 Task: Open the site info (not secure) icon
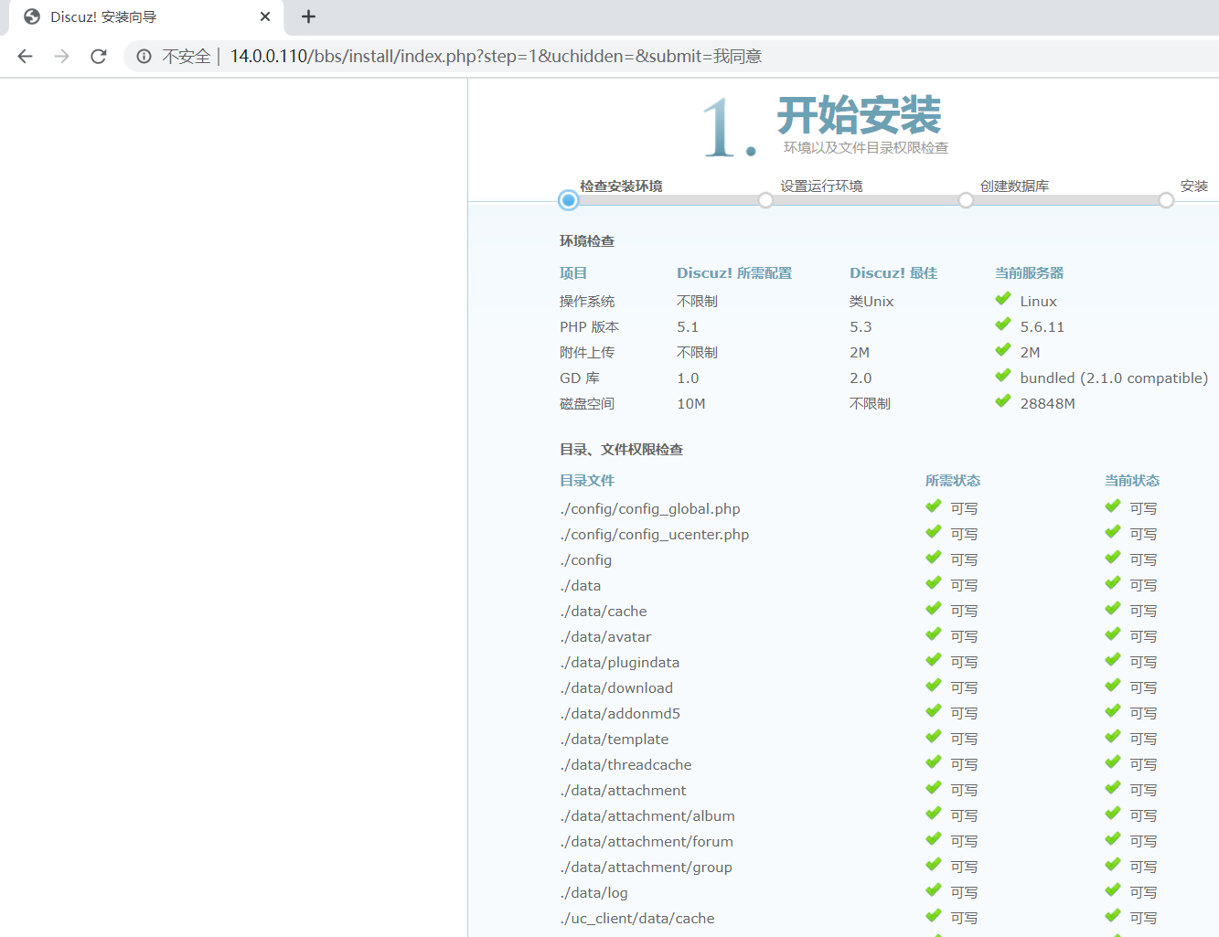coord(144,57)
